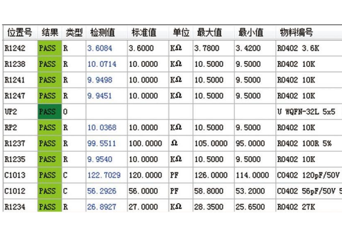342x231 pixels.
Task: Sort by the 位置号 column header
Action: click(19, 32)
